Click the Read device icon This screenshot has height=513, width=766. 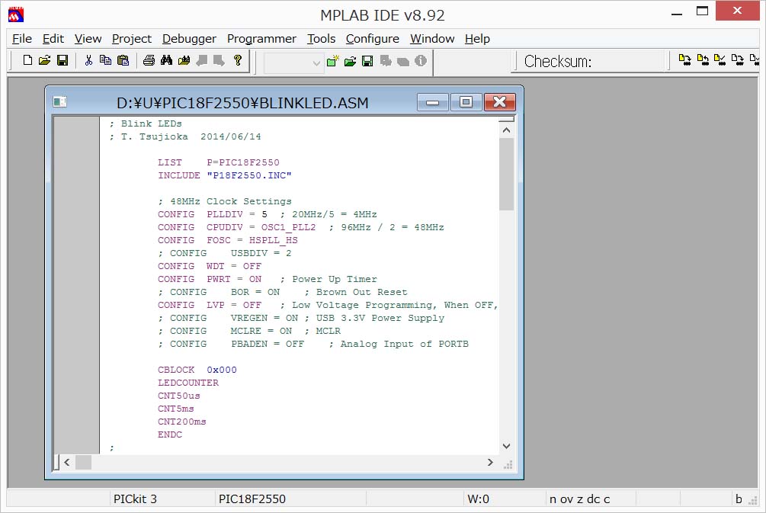[x=703, y=60]
